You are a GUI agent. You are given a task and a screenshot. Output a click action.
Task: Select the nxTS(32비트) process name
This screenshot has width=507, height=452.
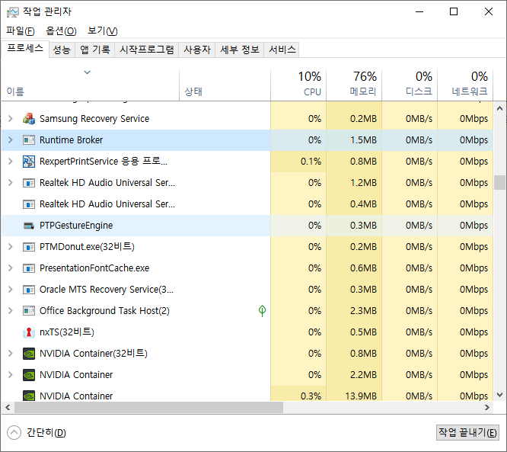click(x=67, y=332)
